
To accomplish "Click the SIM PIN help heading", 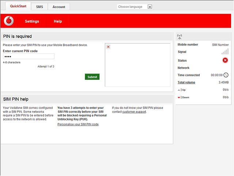I will 16,99.
